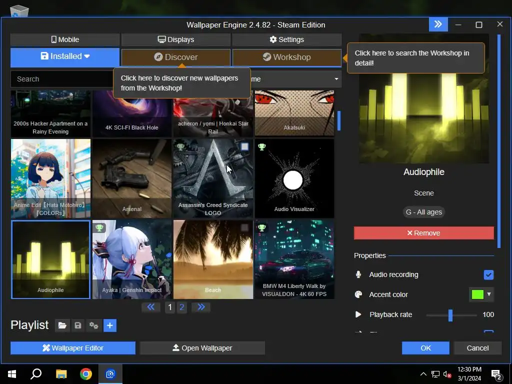This screenshot has height=384, width=512.
Task: Open sort order dropdown
Action: click(295, 79)
